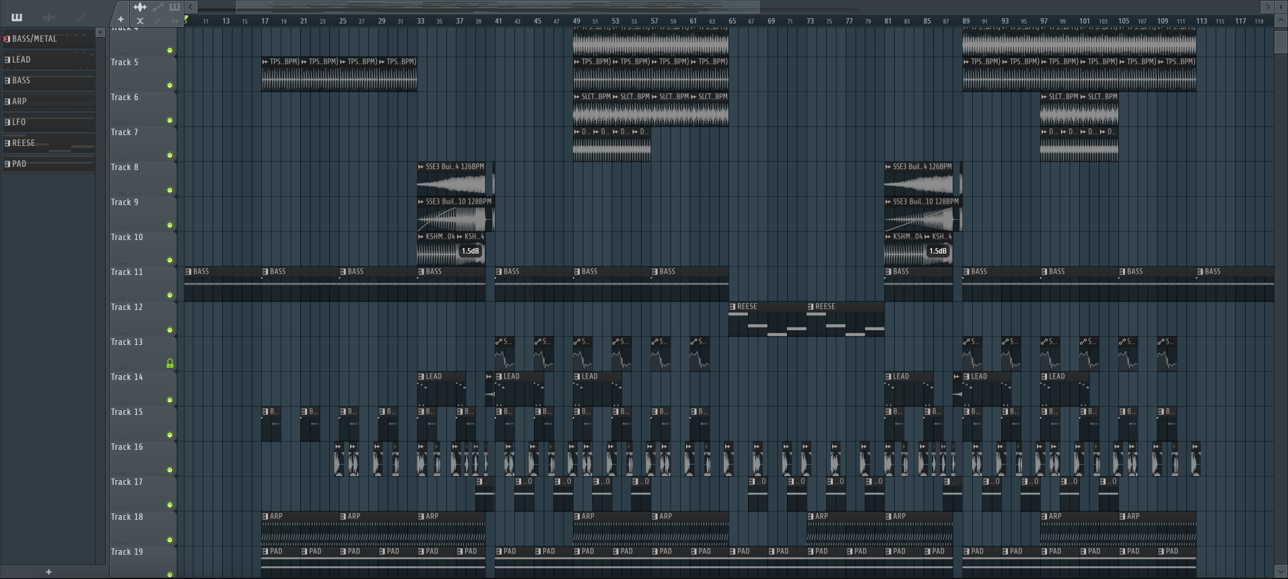
Task: Click the up arrow of vertical scrollbar
Action: (x=1281, y=21)
